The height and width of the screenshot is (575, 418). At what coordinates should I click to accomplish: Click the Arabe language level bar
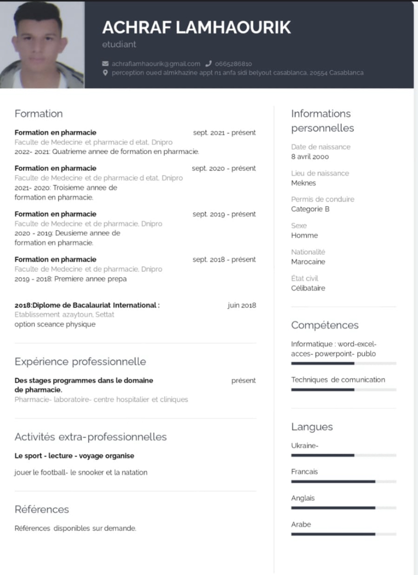[x=344, y=534]
